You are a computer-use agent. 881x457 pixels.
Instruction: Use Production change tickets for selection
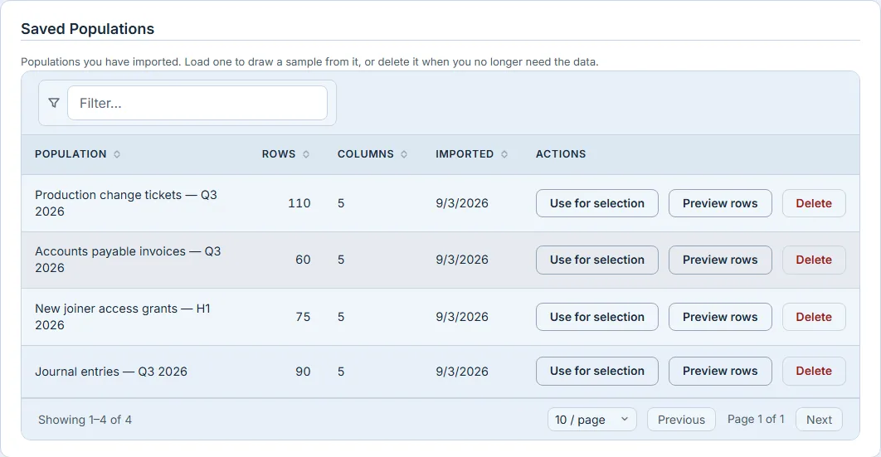(596, 203)
